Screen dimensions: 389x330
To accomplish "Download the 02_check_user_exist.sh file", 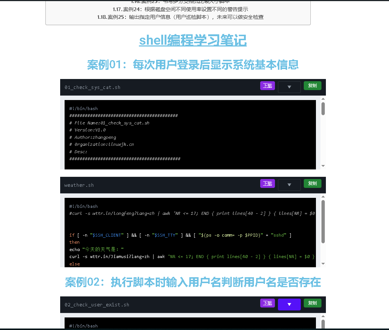I will (x=267, y=303).
